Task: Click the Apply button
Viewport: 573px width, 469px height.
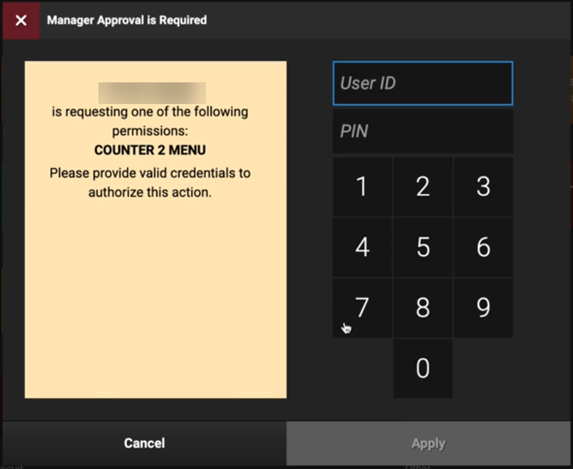Action: pos(428,442)
